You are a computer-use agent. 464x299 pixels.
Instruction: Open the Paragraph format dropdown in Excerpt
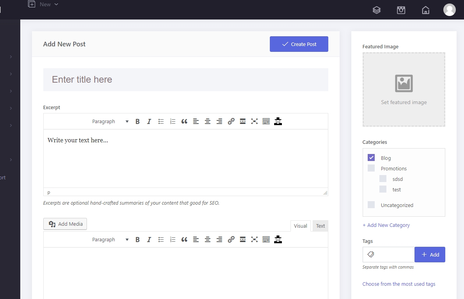click(110, 122)
